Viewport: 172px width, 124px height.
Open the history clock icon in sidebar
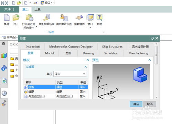coord(4,93)
